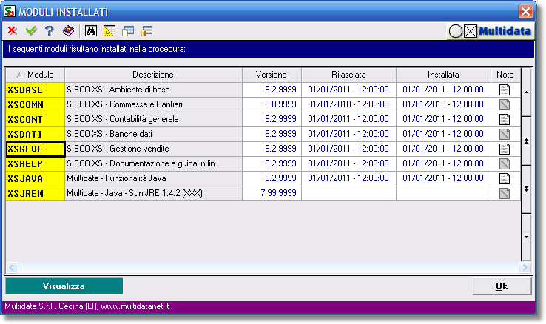Click 'SISCO XS - Contabilità generale' description
The width and height of the screenshot is (546, 324).
[123, 119]
